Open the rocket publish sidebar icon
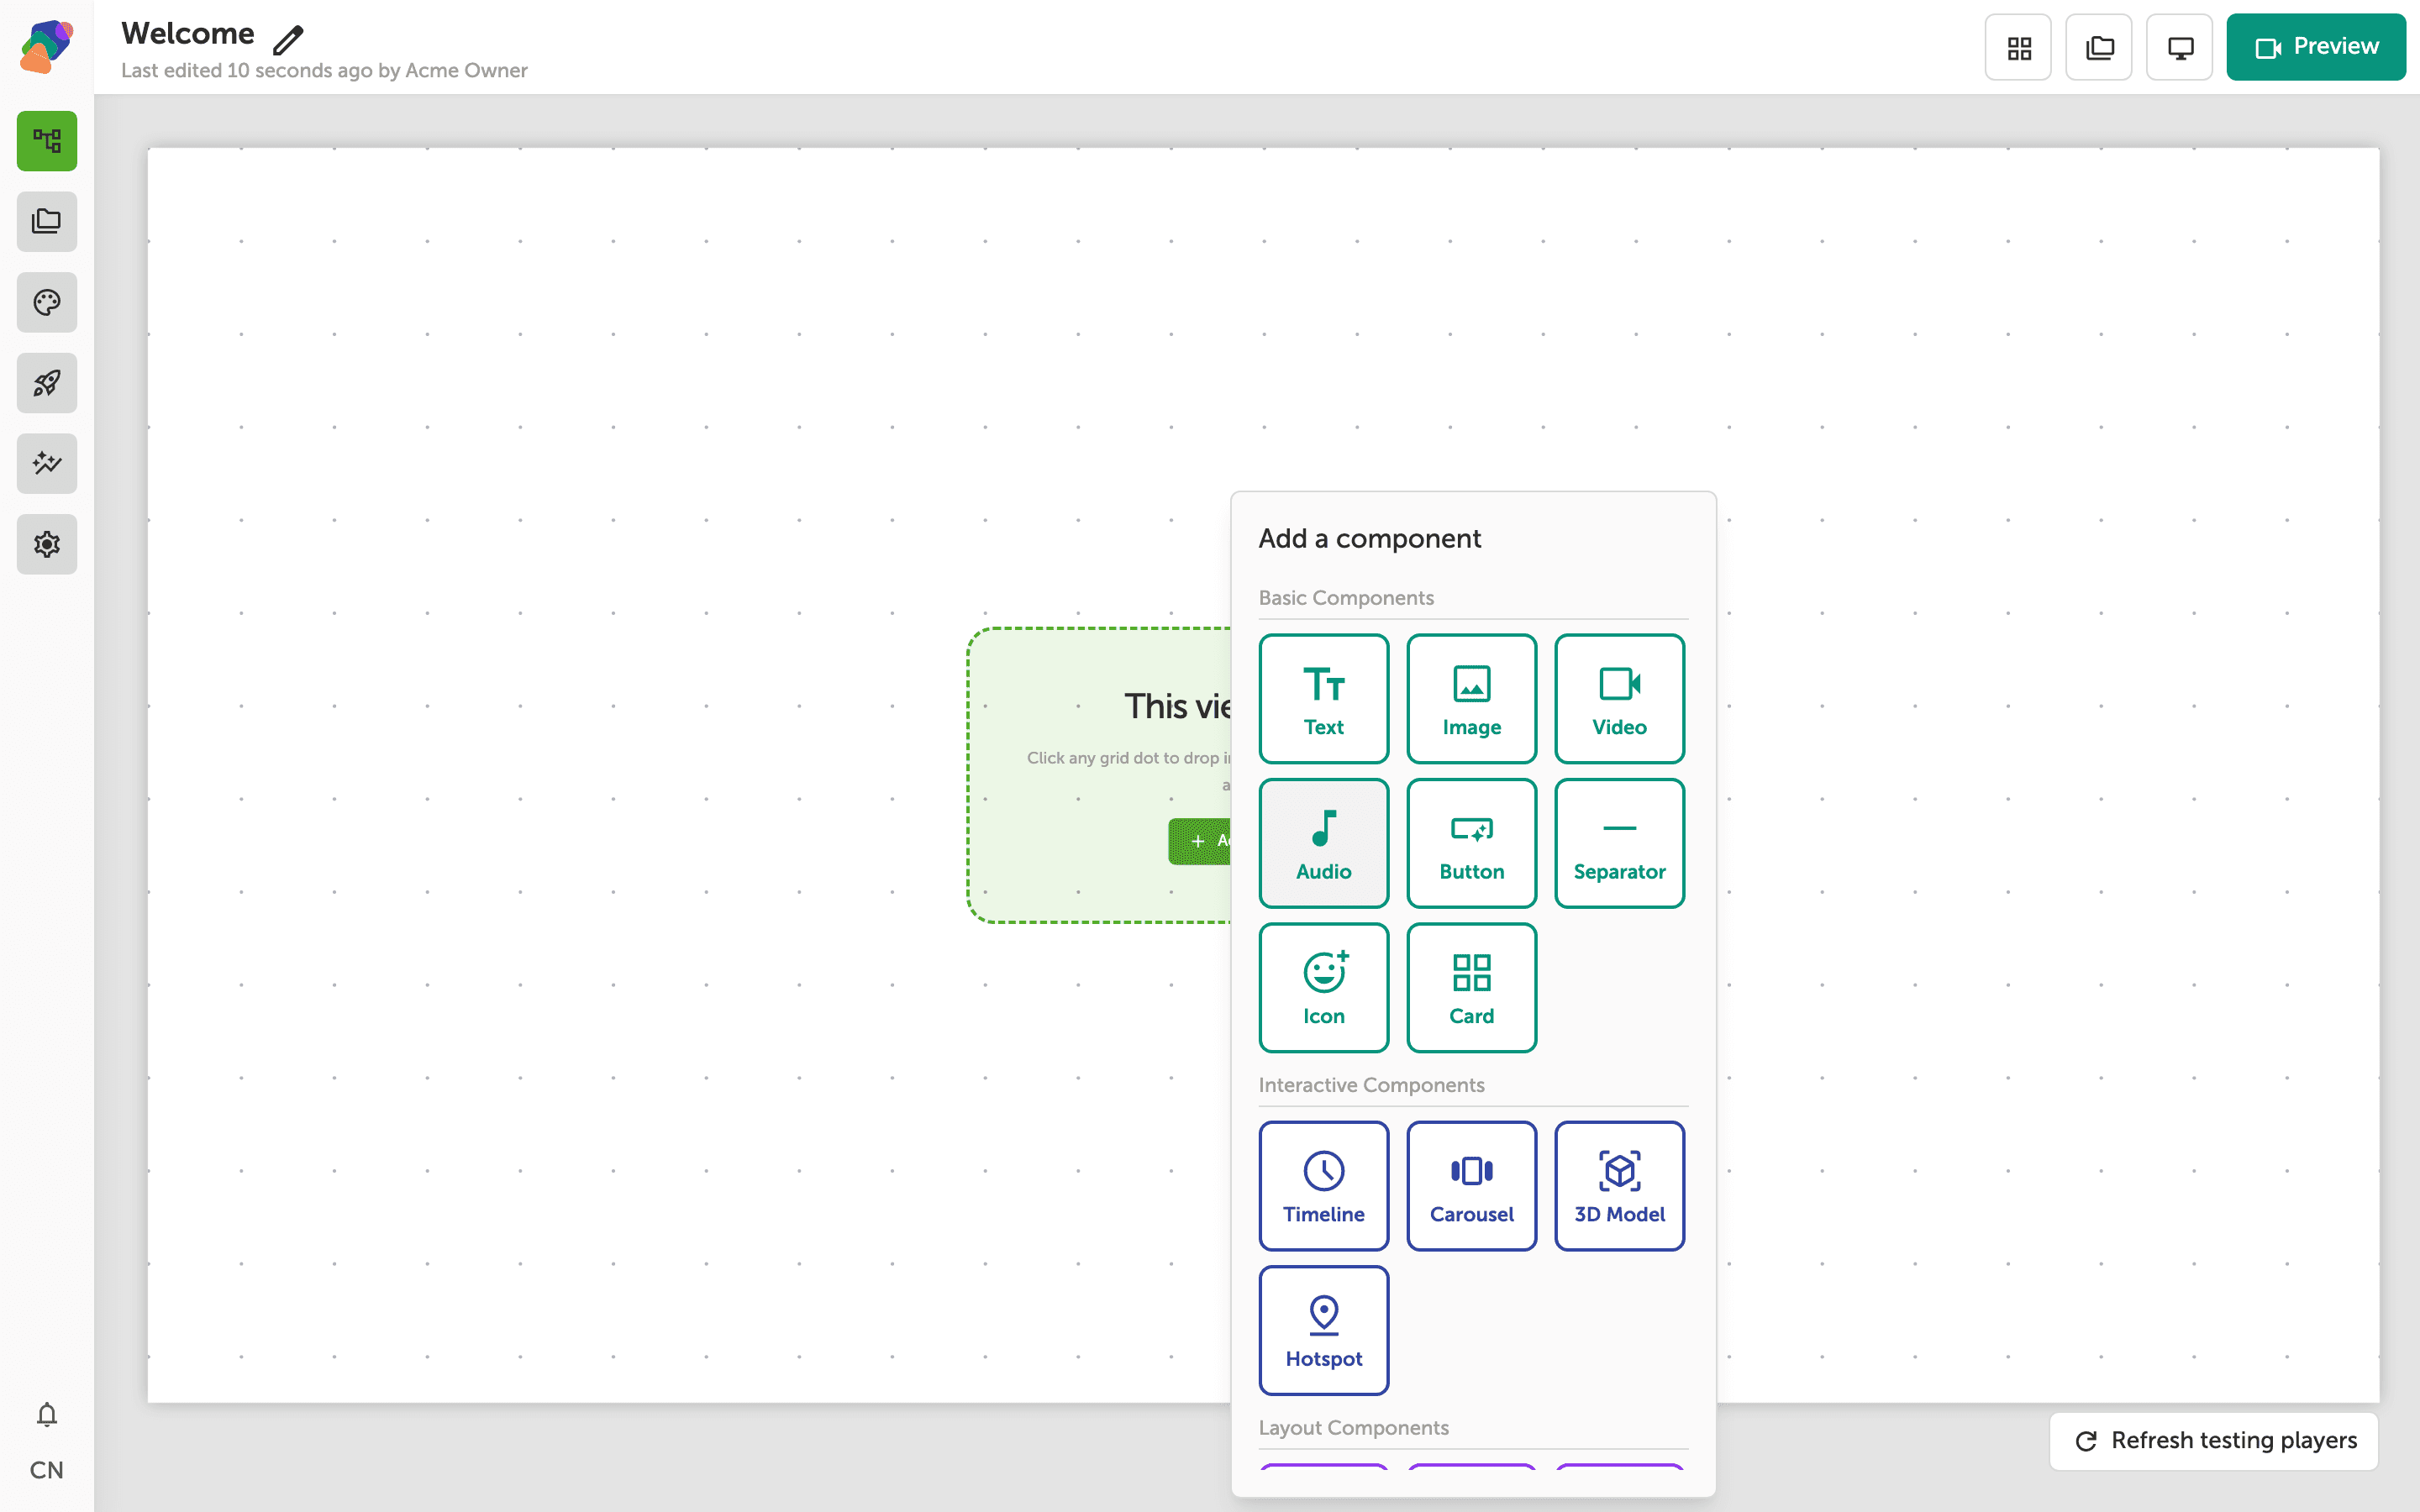Screen dimensions: 2420x1512 tap(47, 383)
